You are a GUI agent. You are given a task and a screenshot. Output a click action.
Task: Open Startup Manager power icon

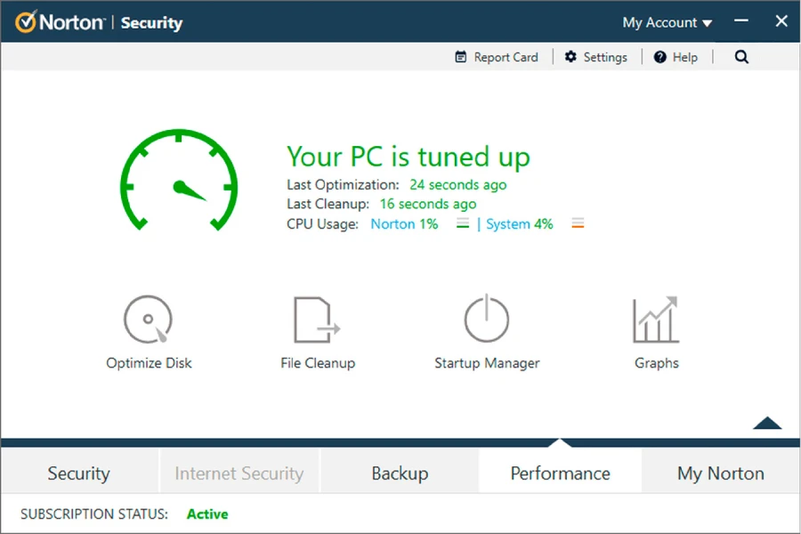tap(486, 318)
